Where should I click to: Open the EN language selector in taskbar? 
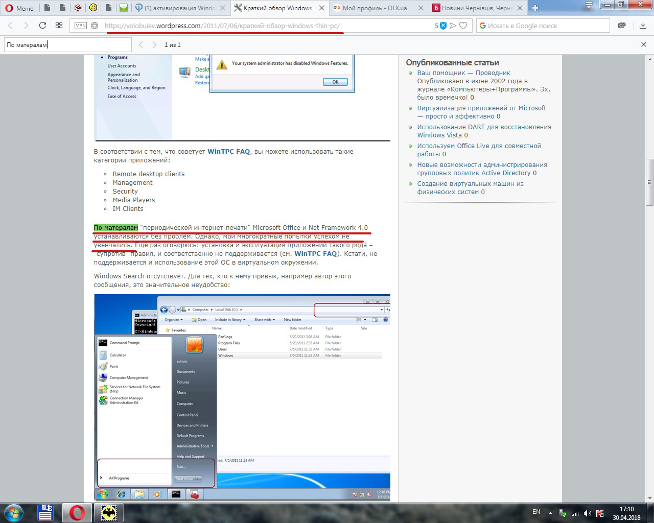(536, 511)
